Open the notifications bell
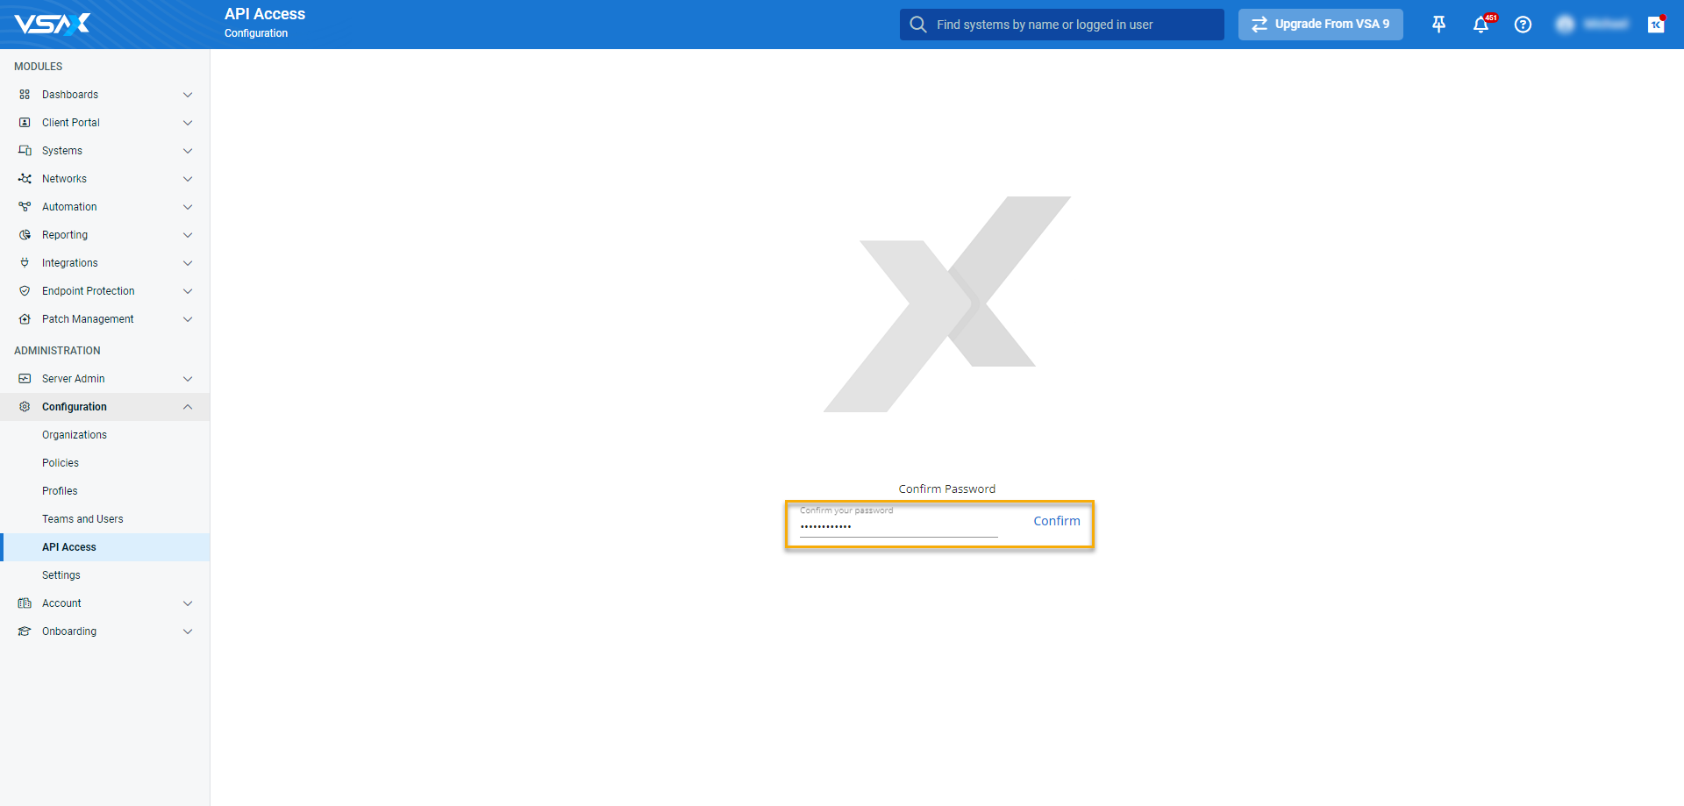This screenshot has width=1684, height=806. [x=1481, y=25]
